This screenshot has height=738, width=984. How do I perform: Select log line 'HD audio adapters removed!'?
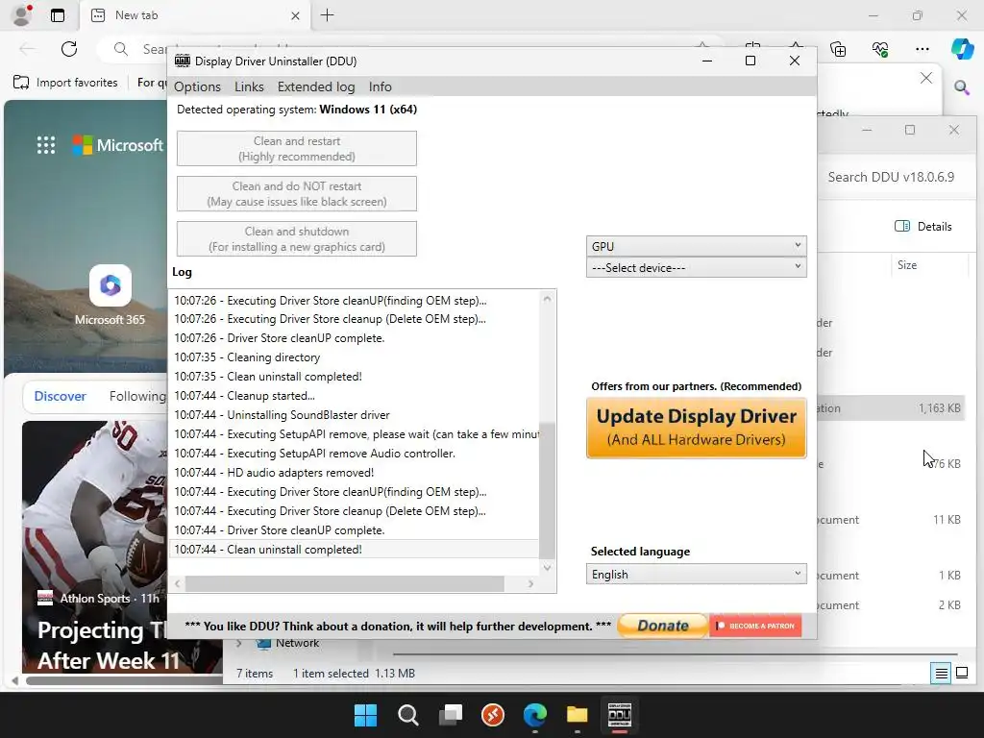[354, 473]
